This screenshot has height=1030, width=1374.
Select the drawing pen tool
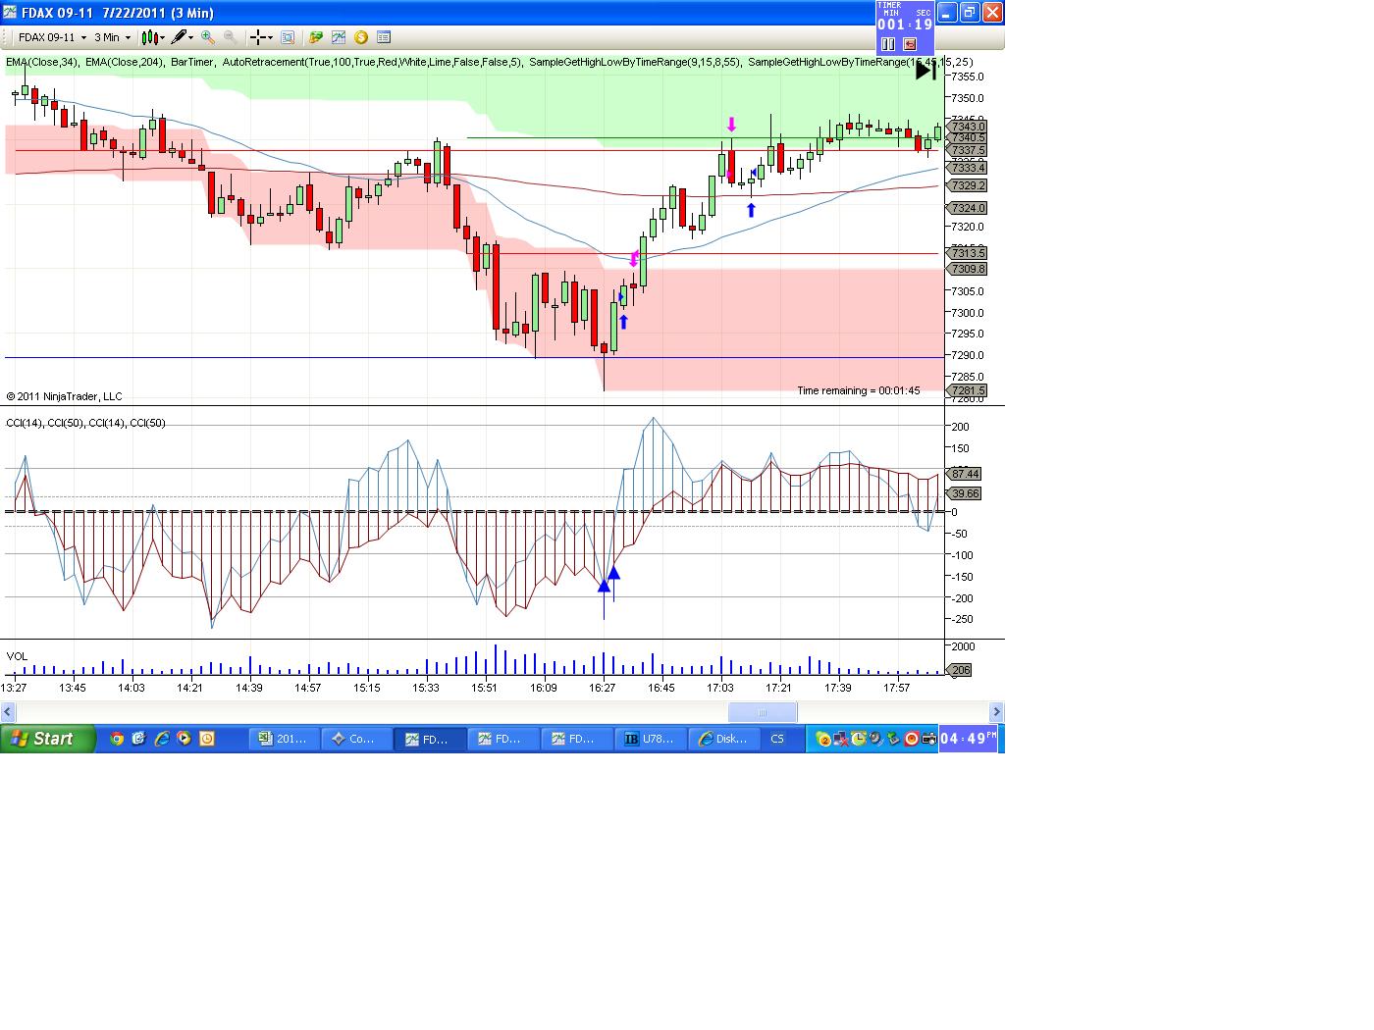point(178,37)
